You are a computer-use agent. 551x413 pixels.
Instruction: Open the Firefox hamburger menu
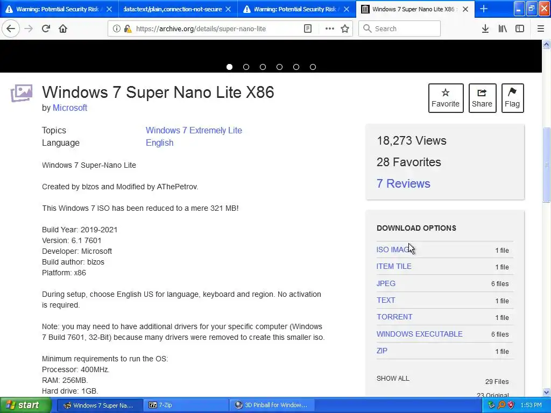540,29
